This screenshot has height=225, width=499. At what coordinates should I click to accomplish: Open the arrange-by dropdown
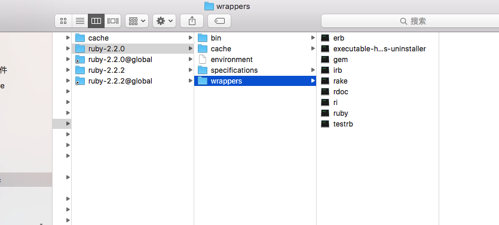click(x=137, y=21)
